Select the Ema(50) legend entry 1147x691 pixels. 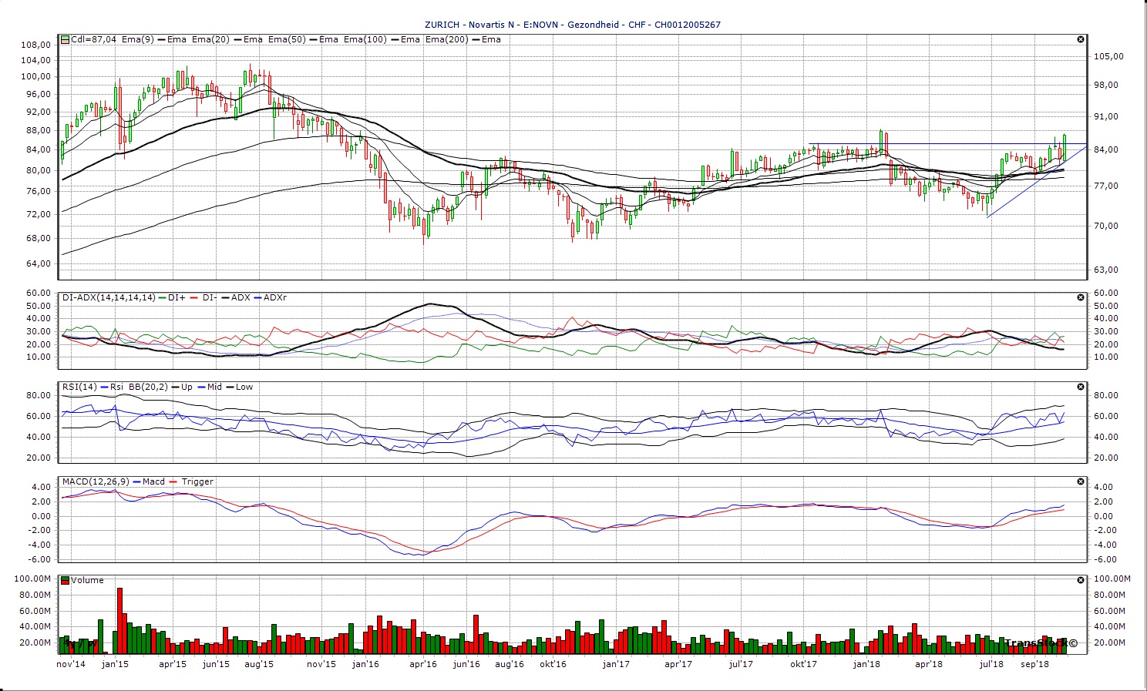click(x=287, y=39)
